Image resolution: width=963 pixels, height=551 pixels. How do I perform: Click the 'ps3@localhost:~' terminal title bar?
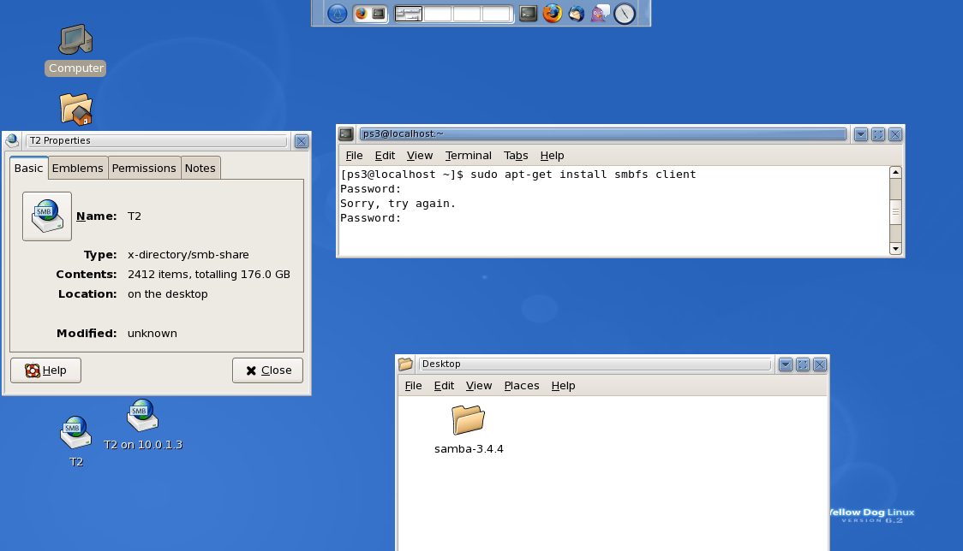coord(603,133)
